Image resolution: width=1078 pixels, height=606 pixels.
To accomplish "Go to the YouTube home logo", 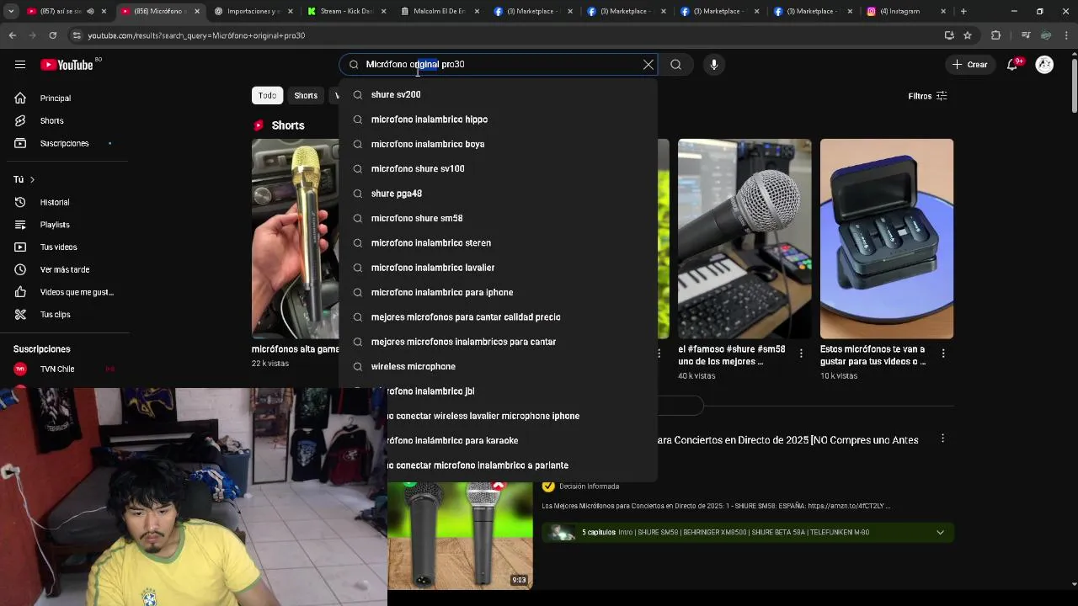I will coord(67,65).
